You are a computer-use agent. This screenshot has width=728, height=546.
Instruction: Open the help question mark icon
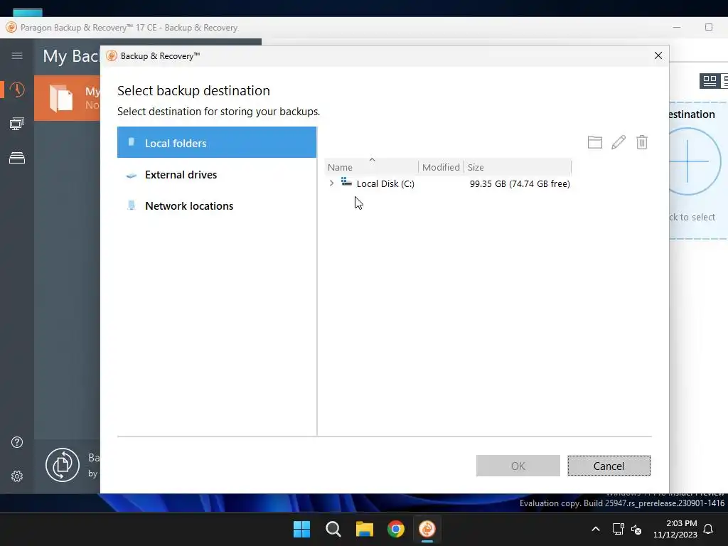click(17, 442)
